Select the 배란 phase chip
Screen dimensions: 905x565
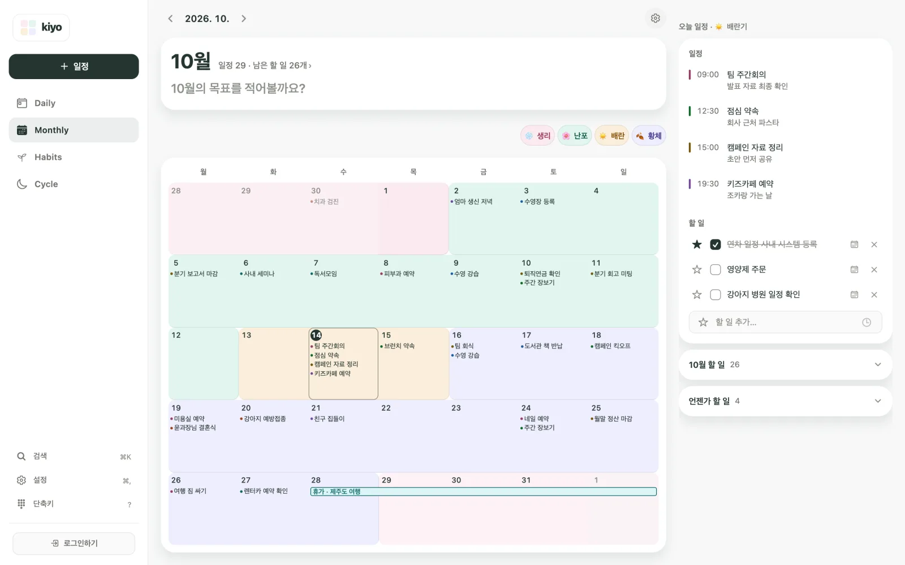tap(612, 136)
